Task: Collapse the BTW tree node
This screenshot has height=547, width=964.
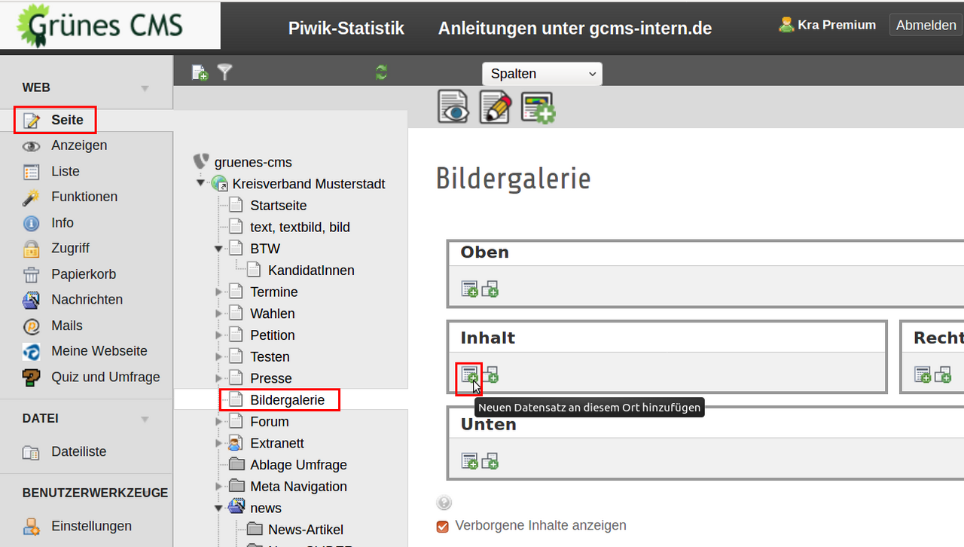Action: pyautogui.click(x=219, y=249)
